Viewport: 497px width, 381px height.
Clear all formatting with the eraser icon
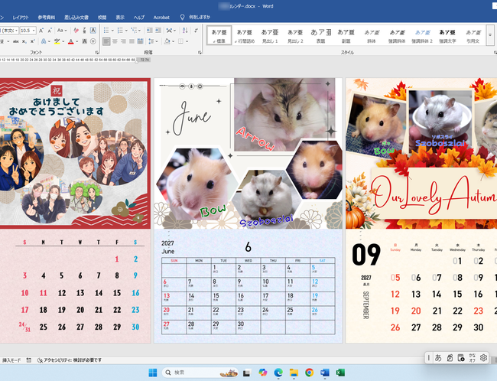tap(76, 31)
